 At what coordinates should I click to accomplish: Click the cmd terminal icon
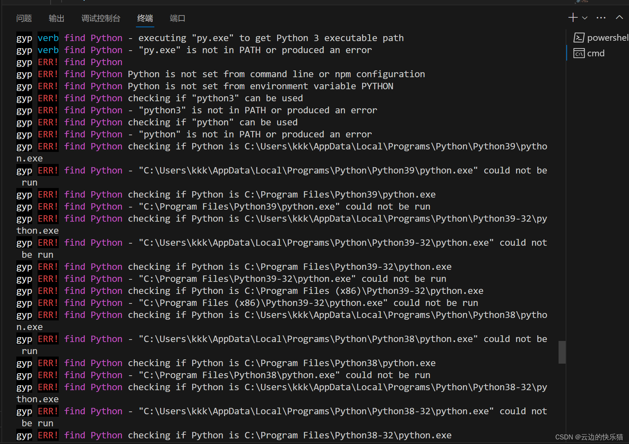579,53
